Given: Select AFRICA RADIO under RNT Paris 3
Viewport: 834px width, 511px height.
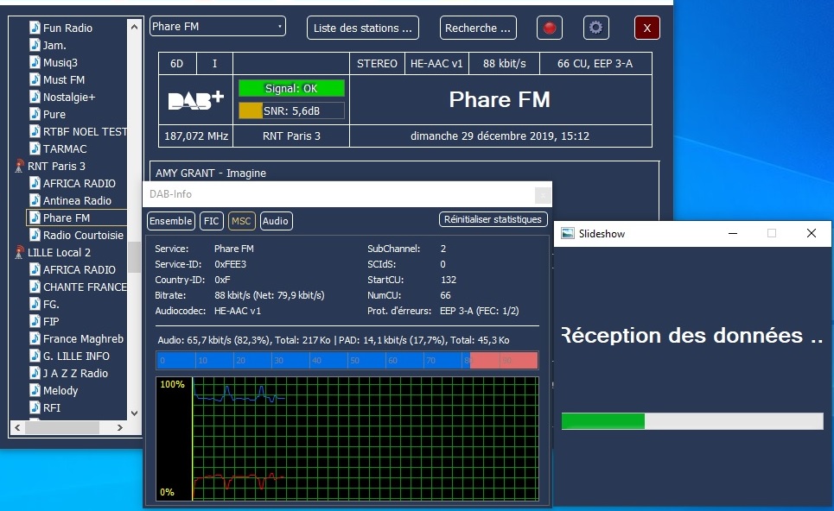Looking at the screenshot, I should [80, 183].
